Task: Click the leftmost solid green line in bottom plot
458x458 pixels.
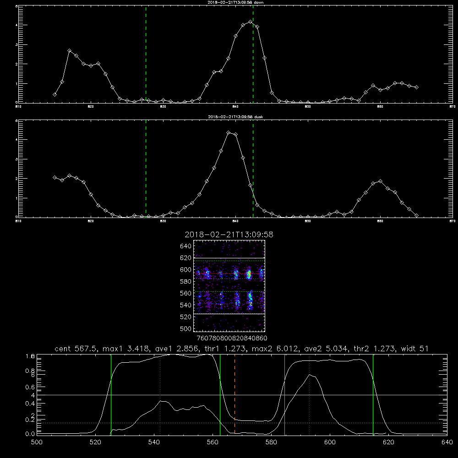Action: pos(111,394)
